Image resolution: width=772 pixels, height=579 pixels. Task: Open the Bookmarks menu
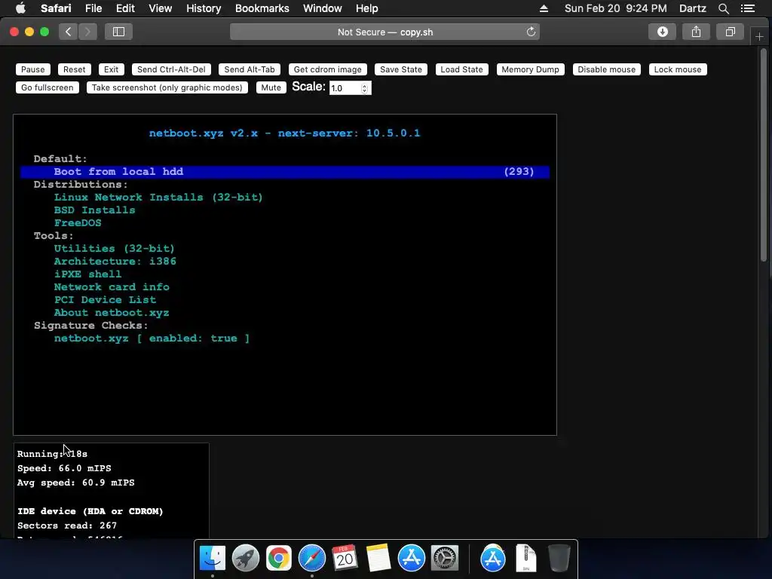[x=262, y=8]
